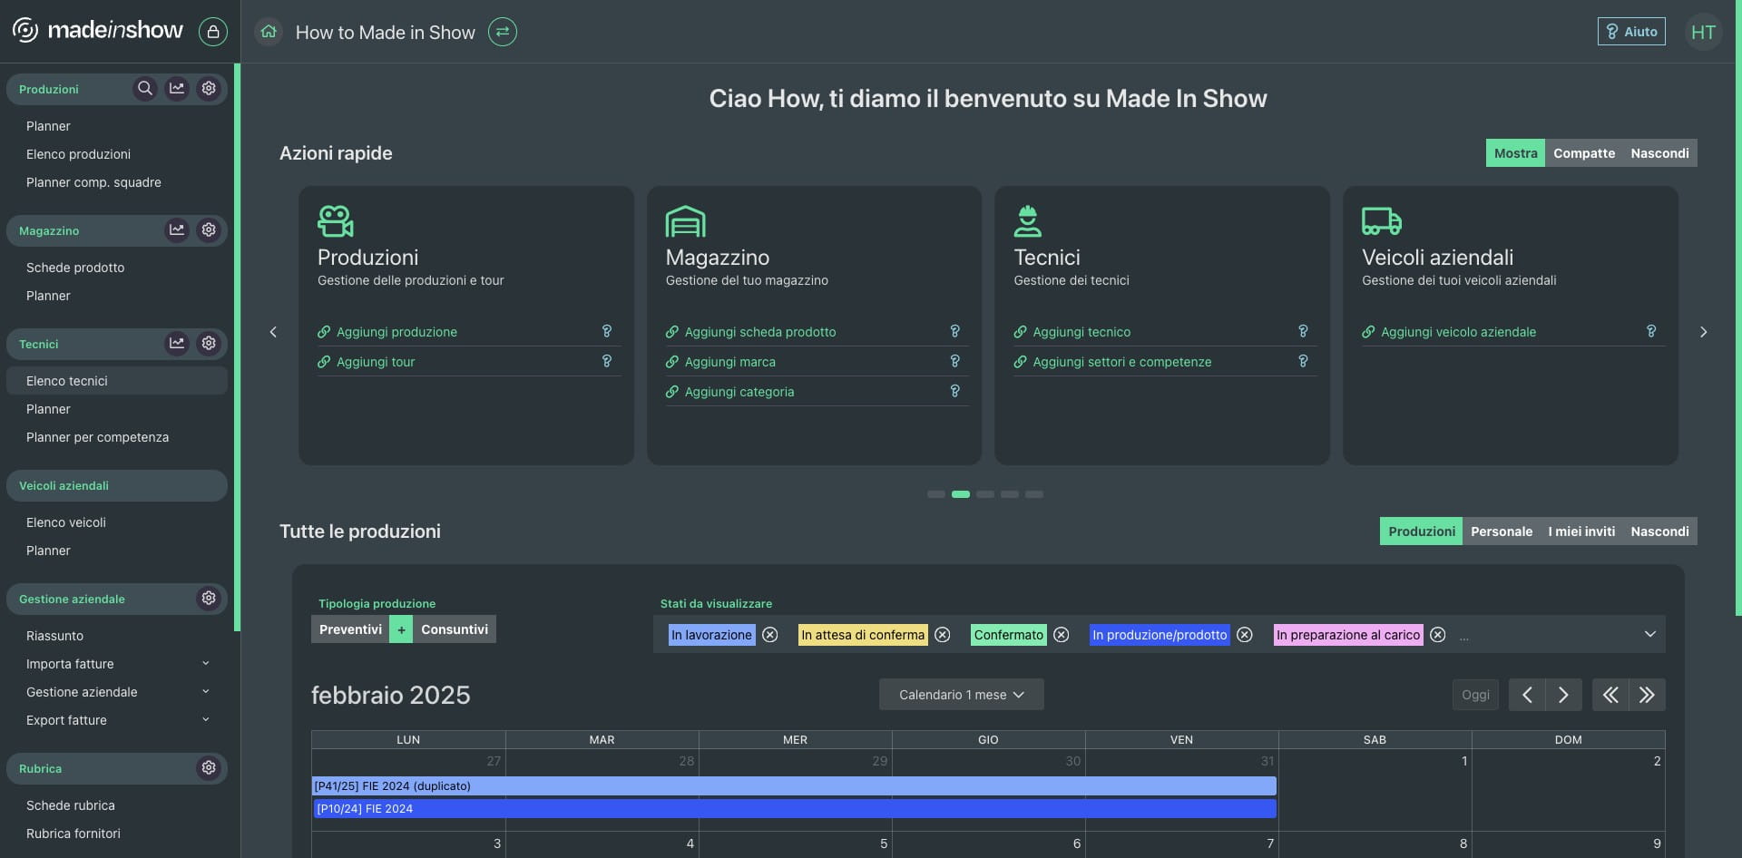Open the Aggiungi tecnico quick link
Screen dimensions: 1742x858
pos(1081,332)
